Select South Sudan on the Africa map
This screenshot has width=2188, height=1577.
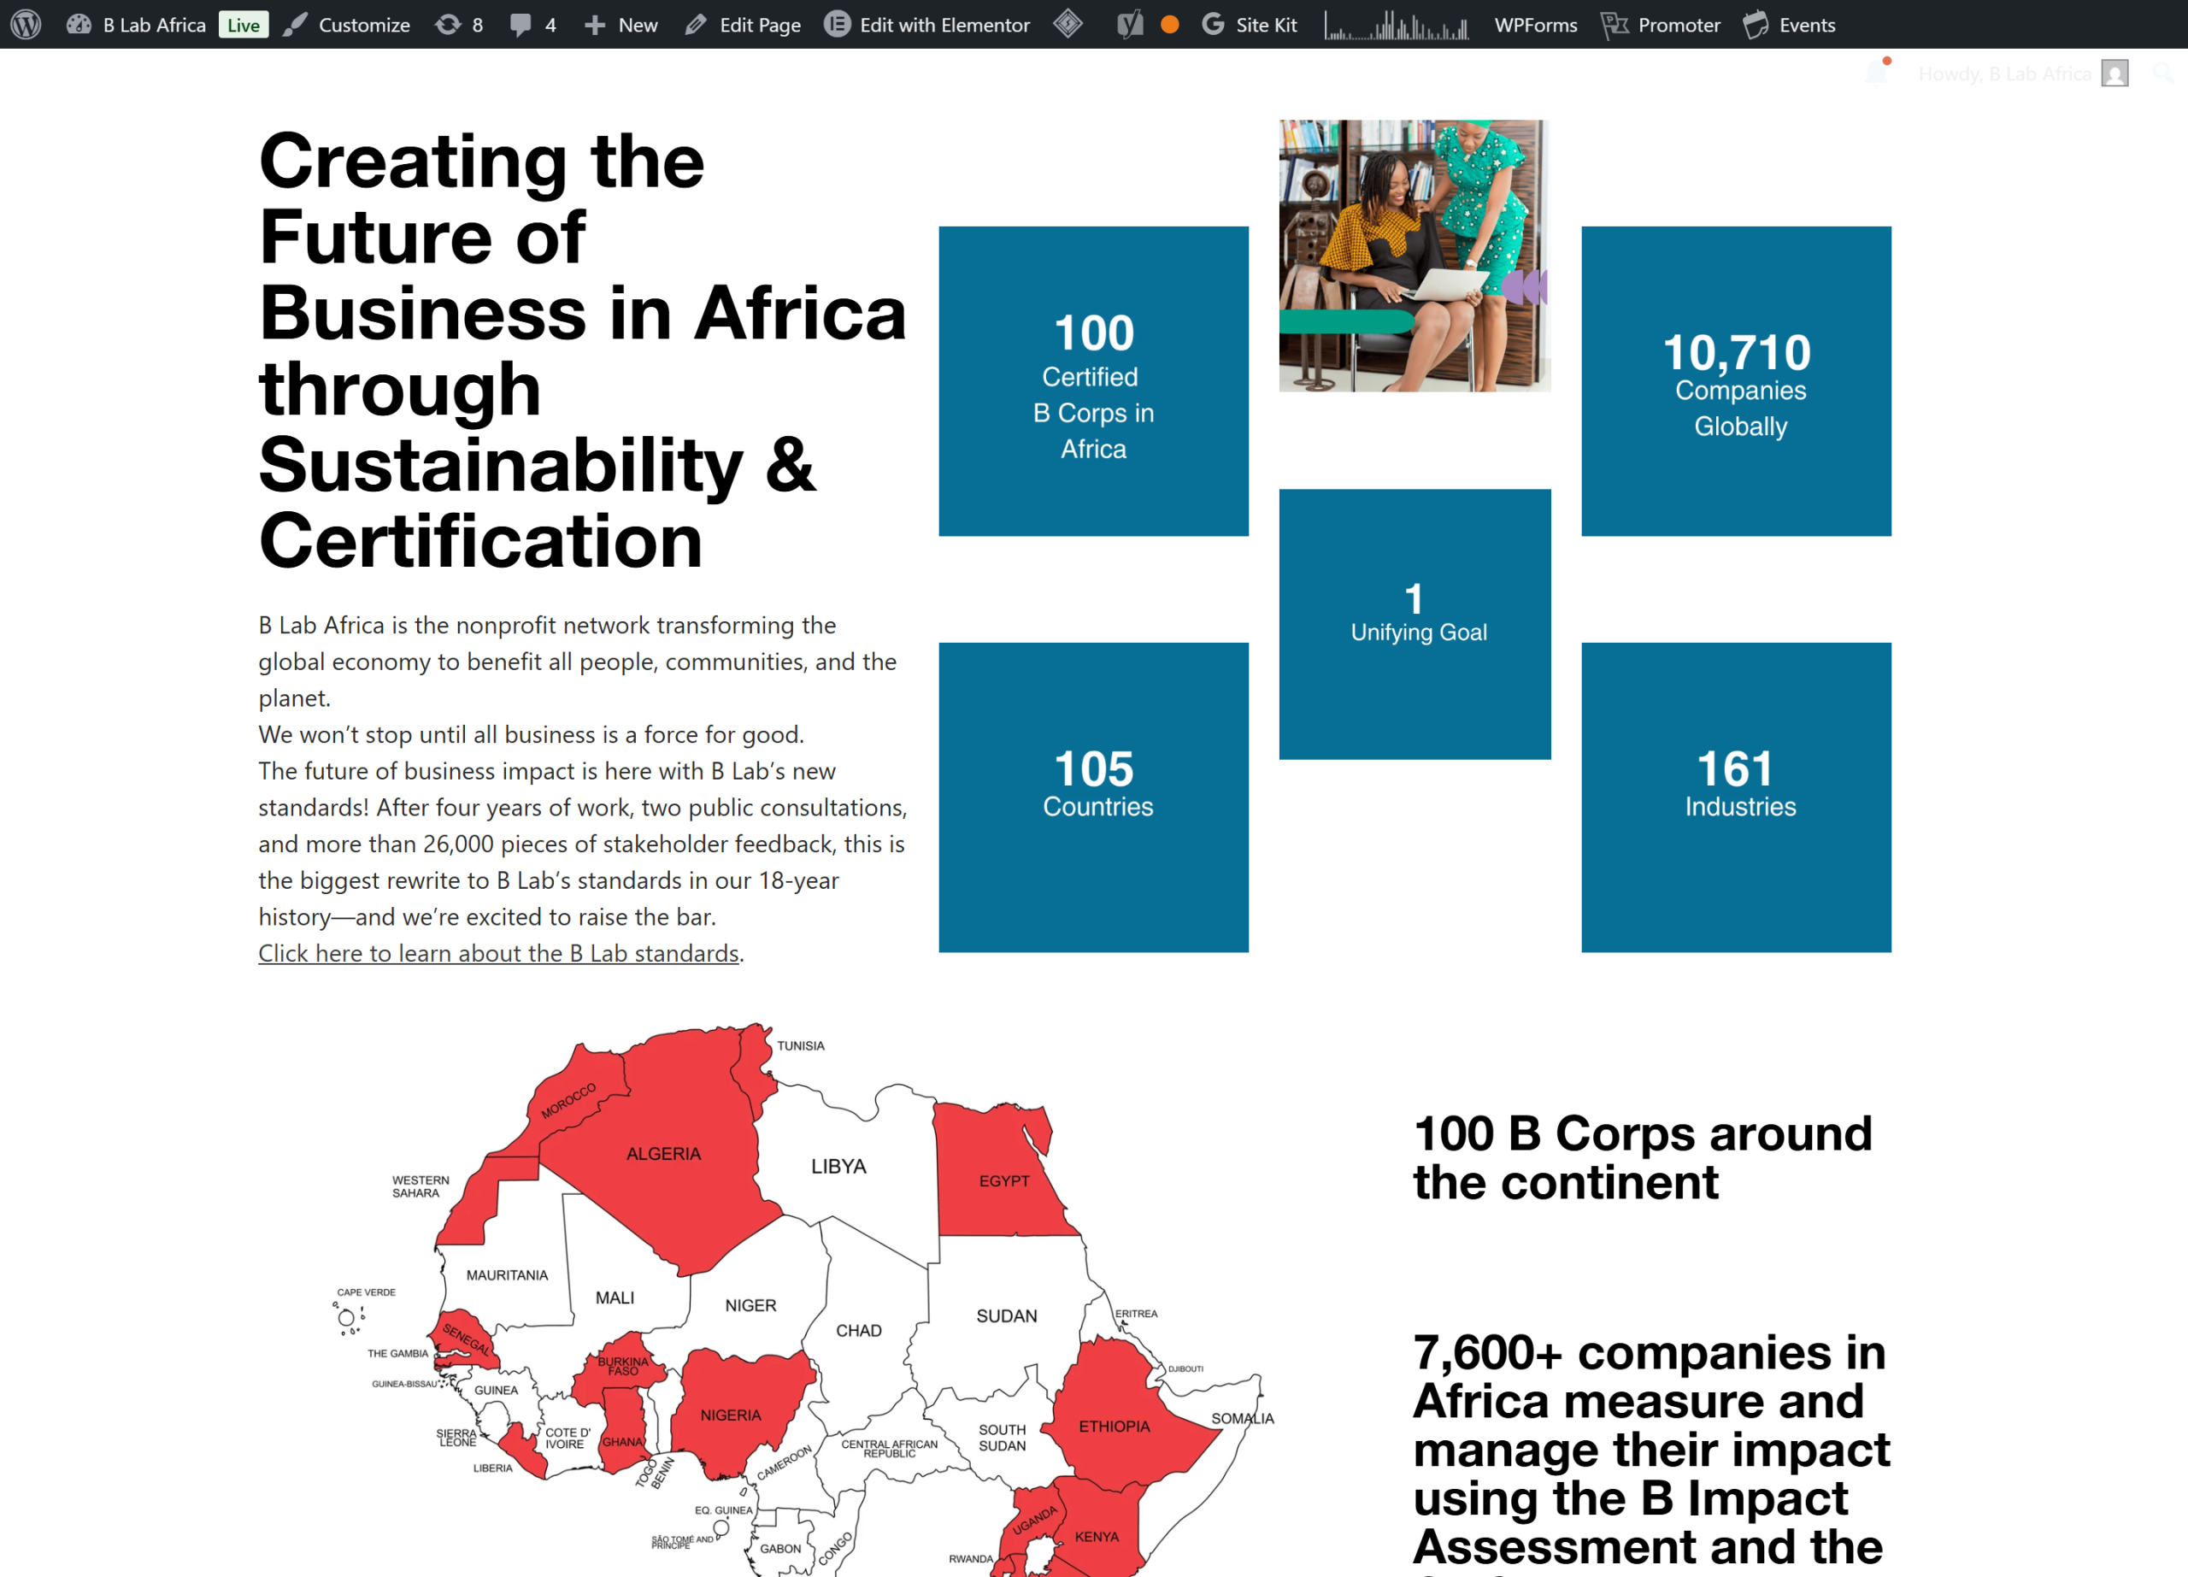click(1003, 1437)
